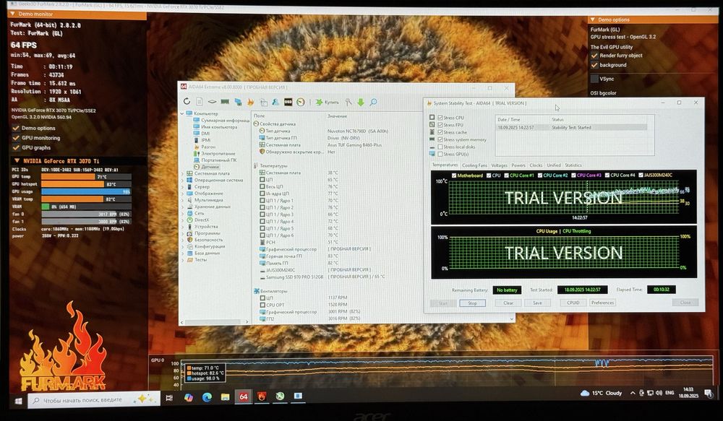Switch to the Unified tab

pyautogui.click(x=554, y=165)
